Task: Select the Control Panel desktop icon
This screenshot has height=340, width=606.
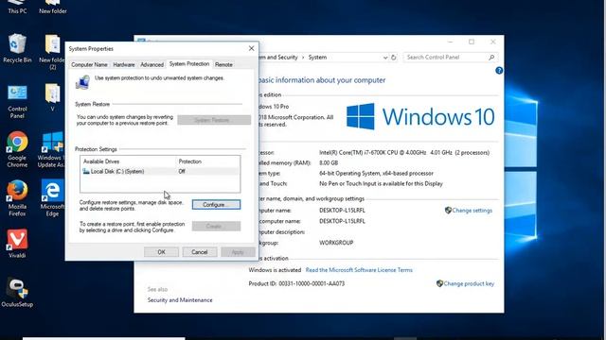Action: click(x=17, y=101)
